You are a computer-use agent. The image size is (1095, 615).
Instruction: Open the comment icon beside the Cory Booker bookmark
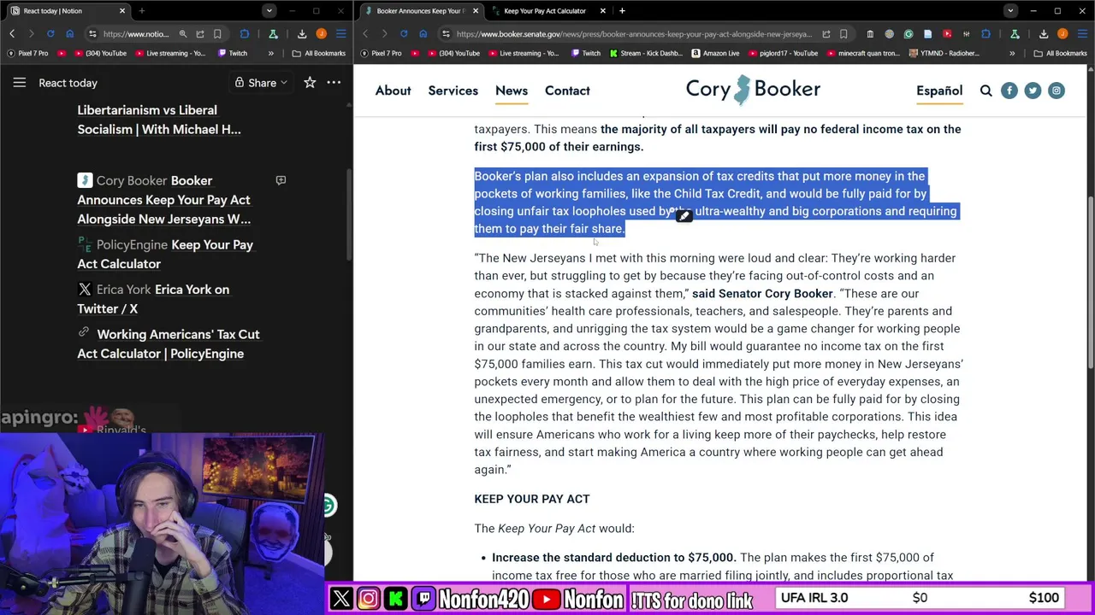pos(281,180)
